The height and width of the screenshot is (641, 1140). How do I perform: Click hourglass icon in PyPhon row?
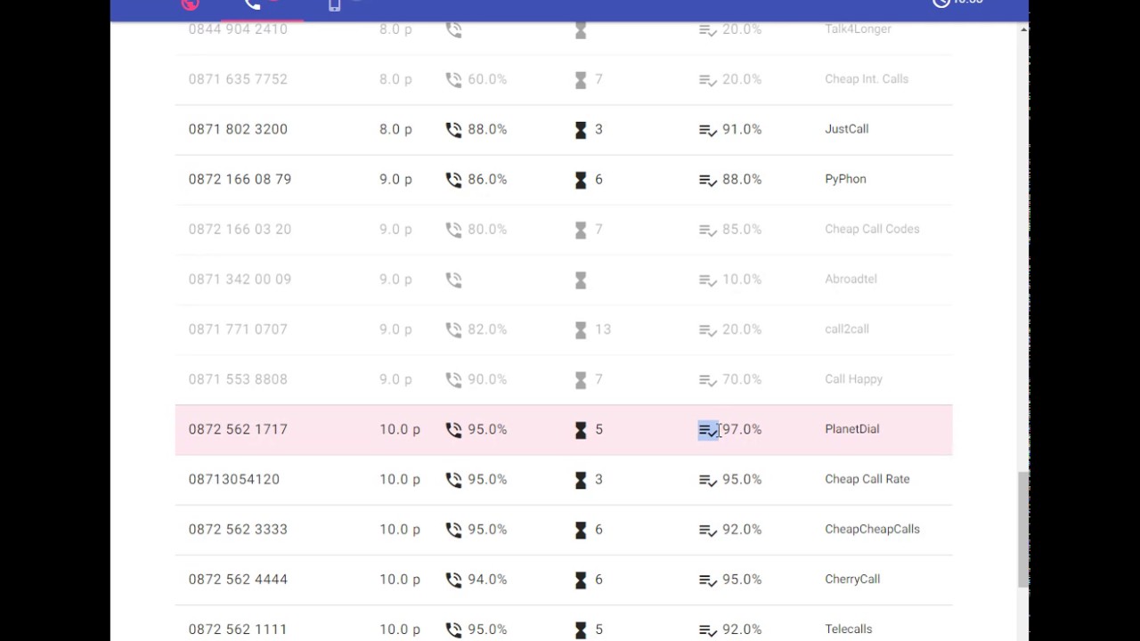(x=581, y=180)
